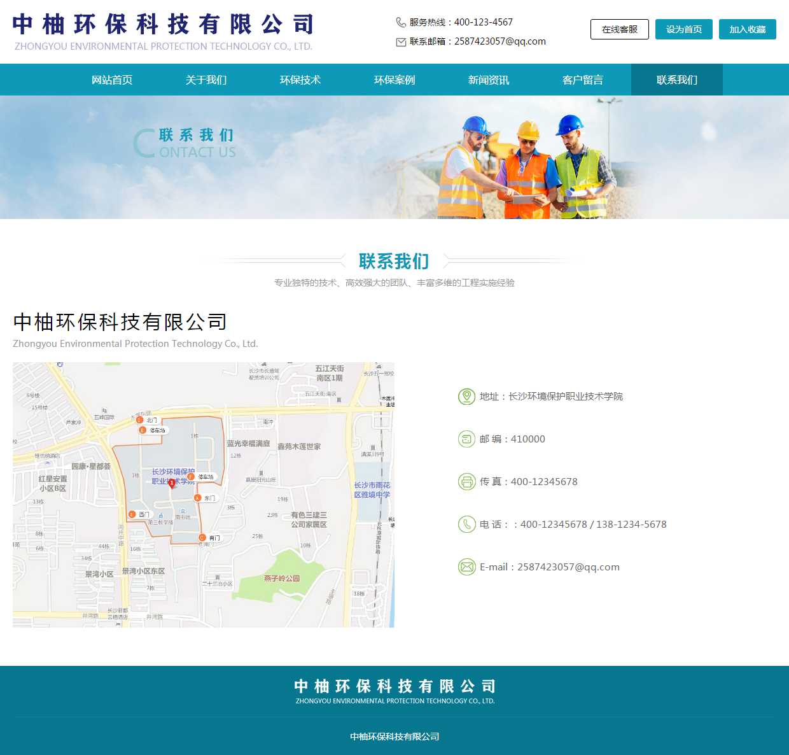Open the 新闻资讯 section

[x=489, y=80]
